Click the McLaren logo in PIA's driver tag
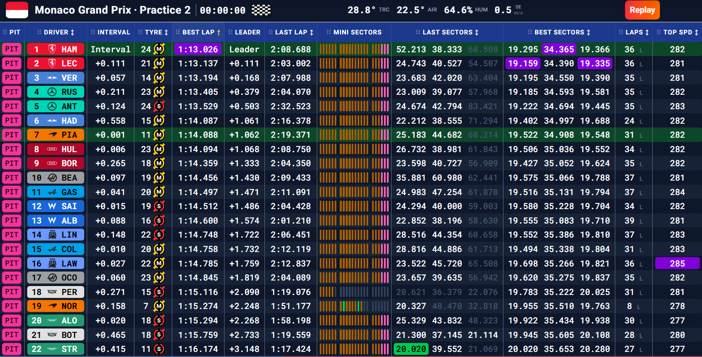This screenshot has width=702, height=357. pyautogui.click(x=52, y=135)
